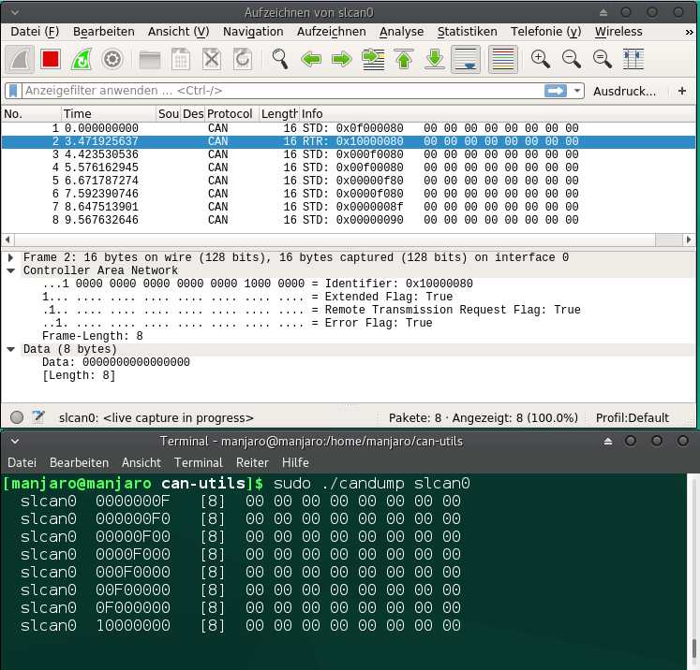
Task: Select Remote Transmission Request Flag line
Action: 311,310
